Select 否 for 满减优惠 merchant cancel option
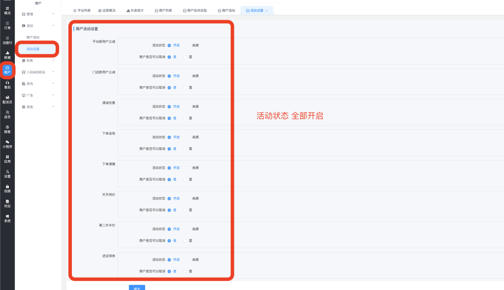 coord(186,118)
